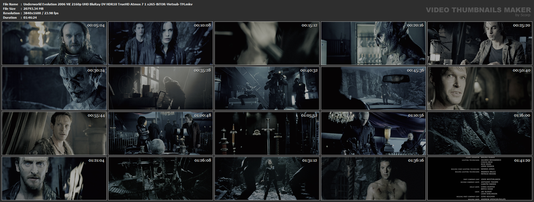The width and height of the screenshot is (534, 202).
Task: Click the Resolution label
Action: pyautogui.click(x=10, y=13)
